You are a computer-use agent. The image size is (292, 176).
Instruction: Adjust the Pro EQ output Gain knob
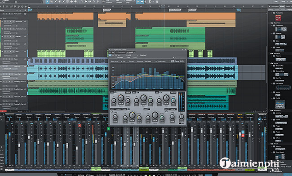(181, 117)
